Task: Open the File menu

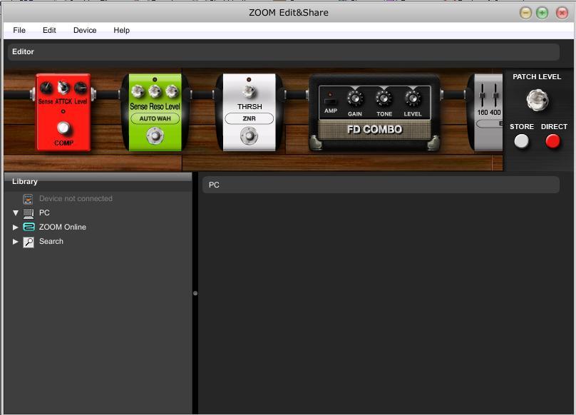Action: coord(19,30)
